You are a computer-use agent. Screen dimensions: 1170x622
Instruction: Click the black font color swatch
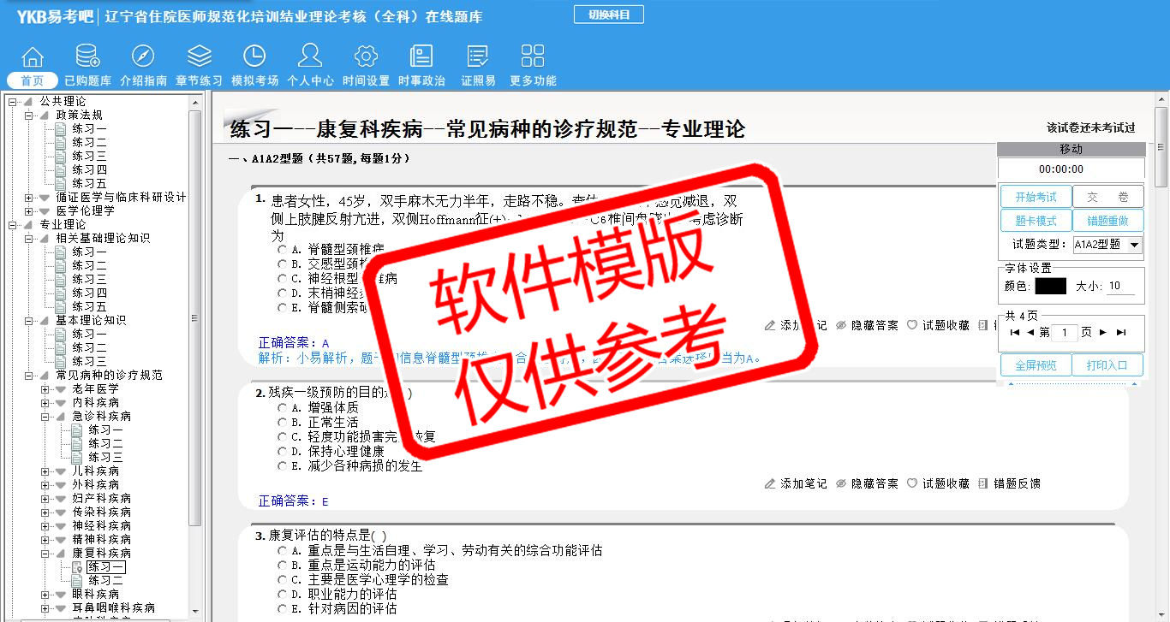[1050, 286]
